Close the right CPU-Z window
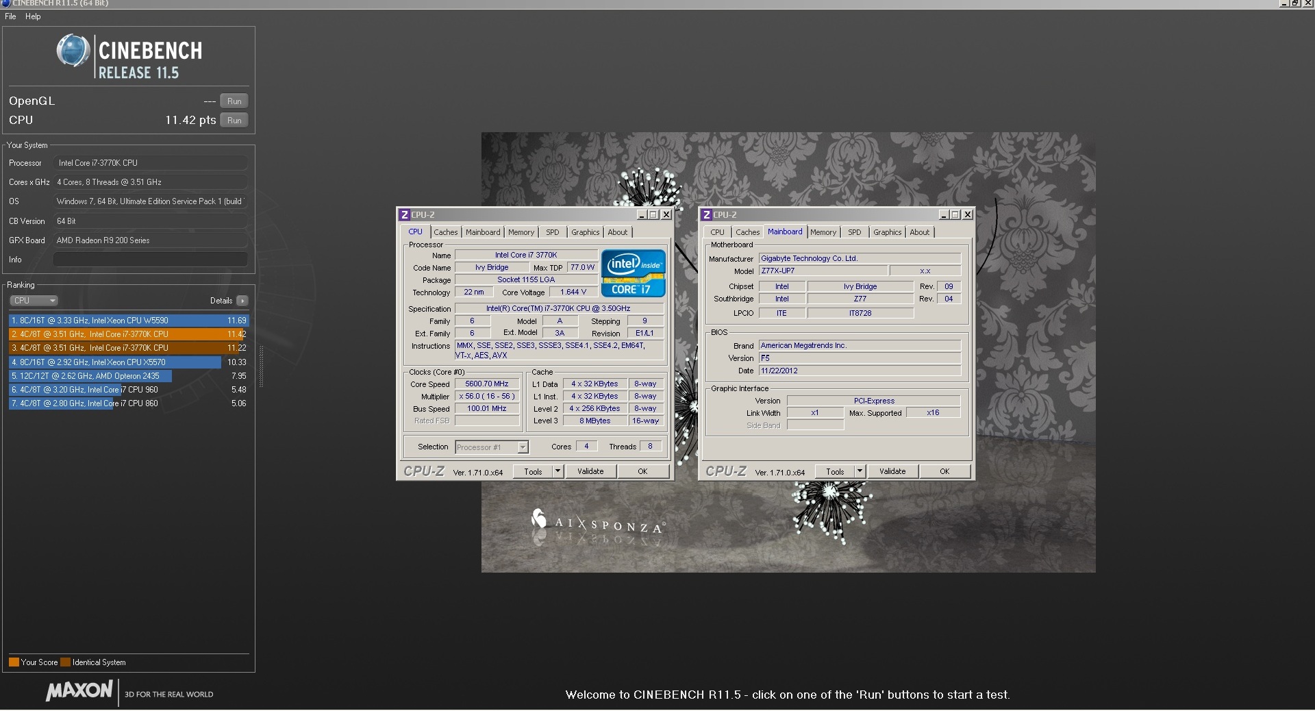The height and width of the screenshot is (711, 1315). coord(968,215)
